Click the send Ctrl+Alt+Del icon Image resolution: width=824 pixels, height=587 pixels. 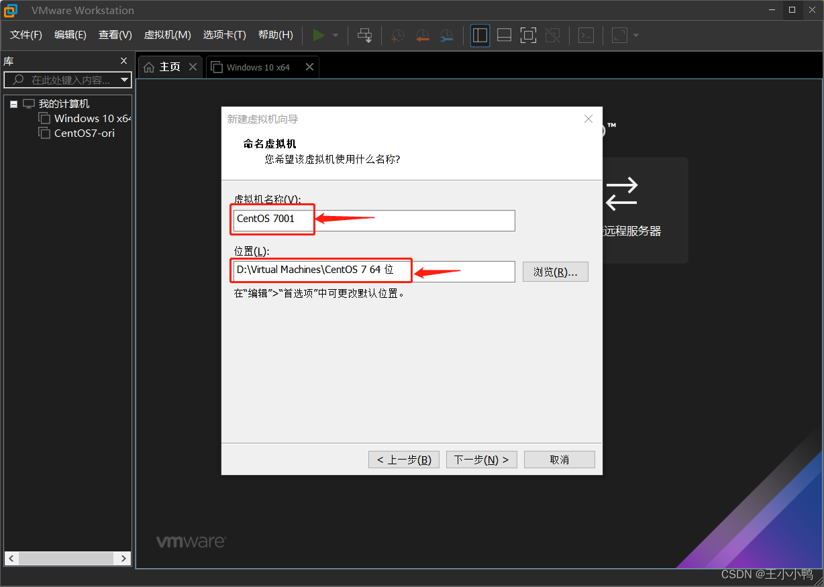pos(364,35)
